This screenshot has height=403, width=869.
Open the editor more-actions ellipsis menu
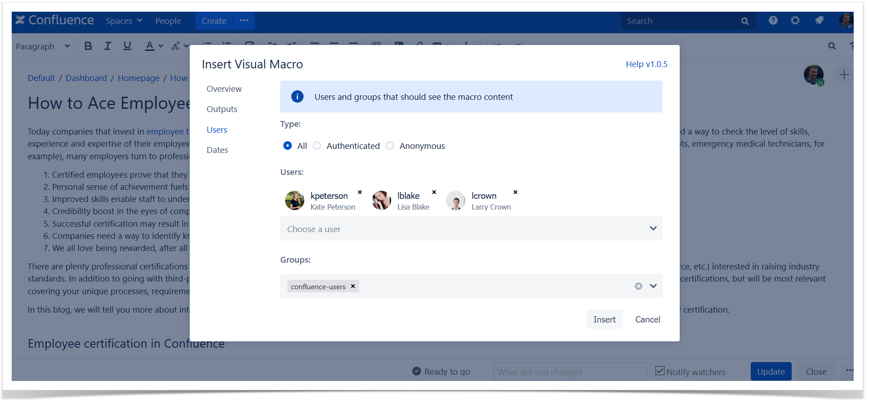pos(849,371)
